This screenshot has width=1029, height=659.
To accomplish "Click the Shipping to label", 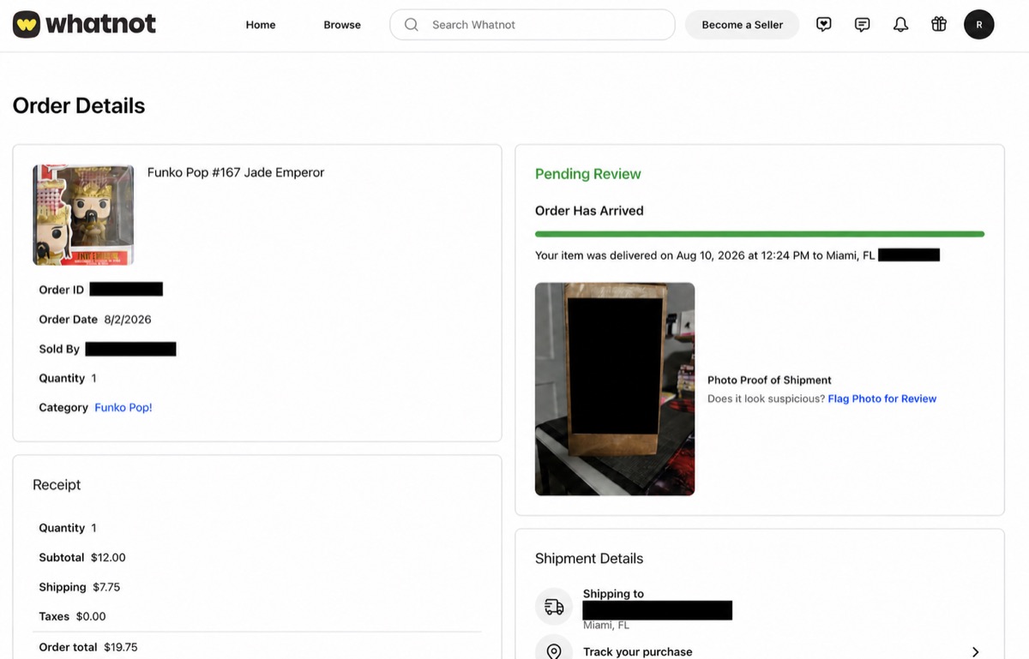I will [x=613, y=594].
